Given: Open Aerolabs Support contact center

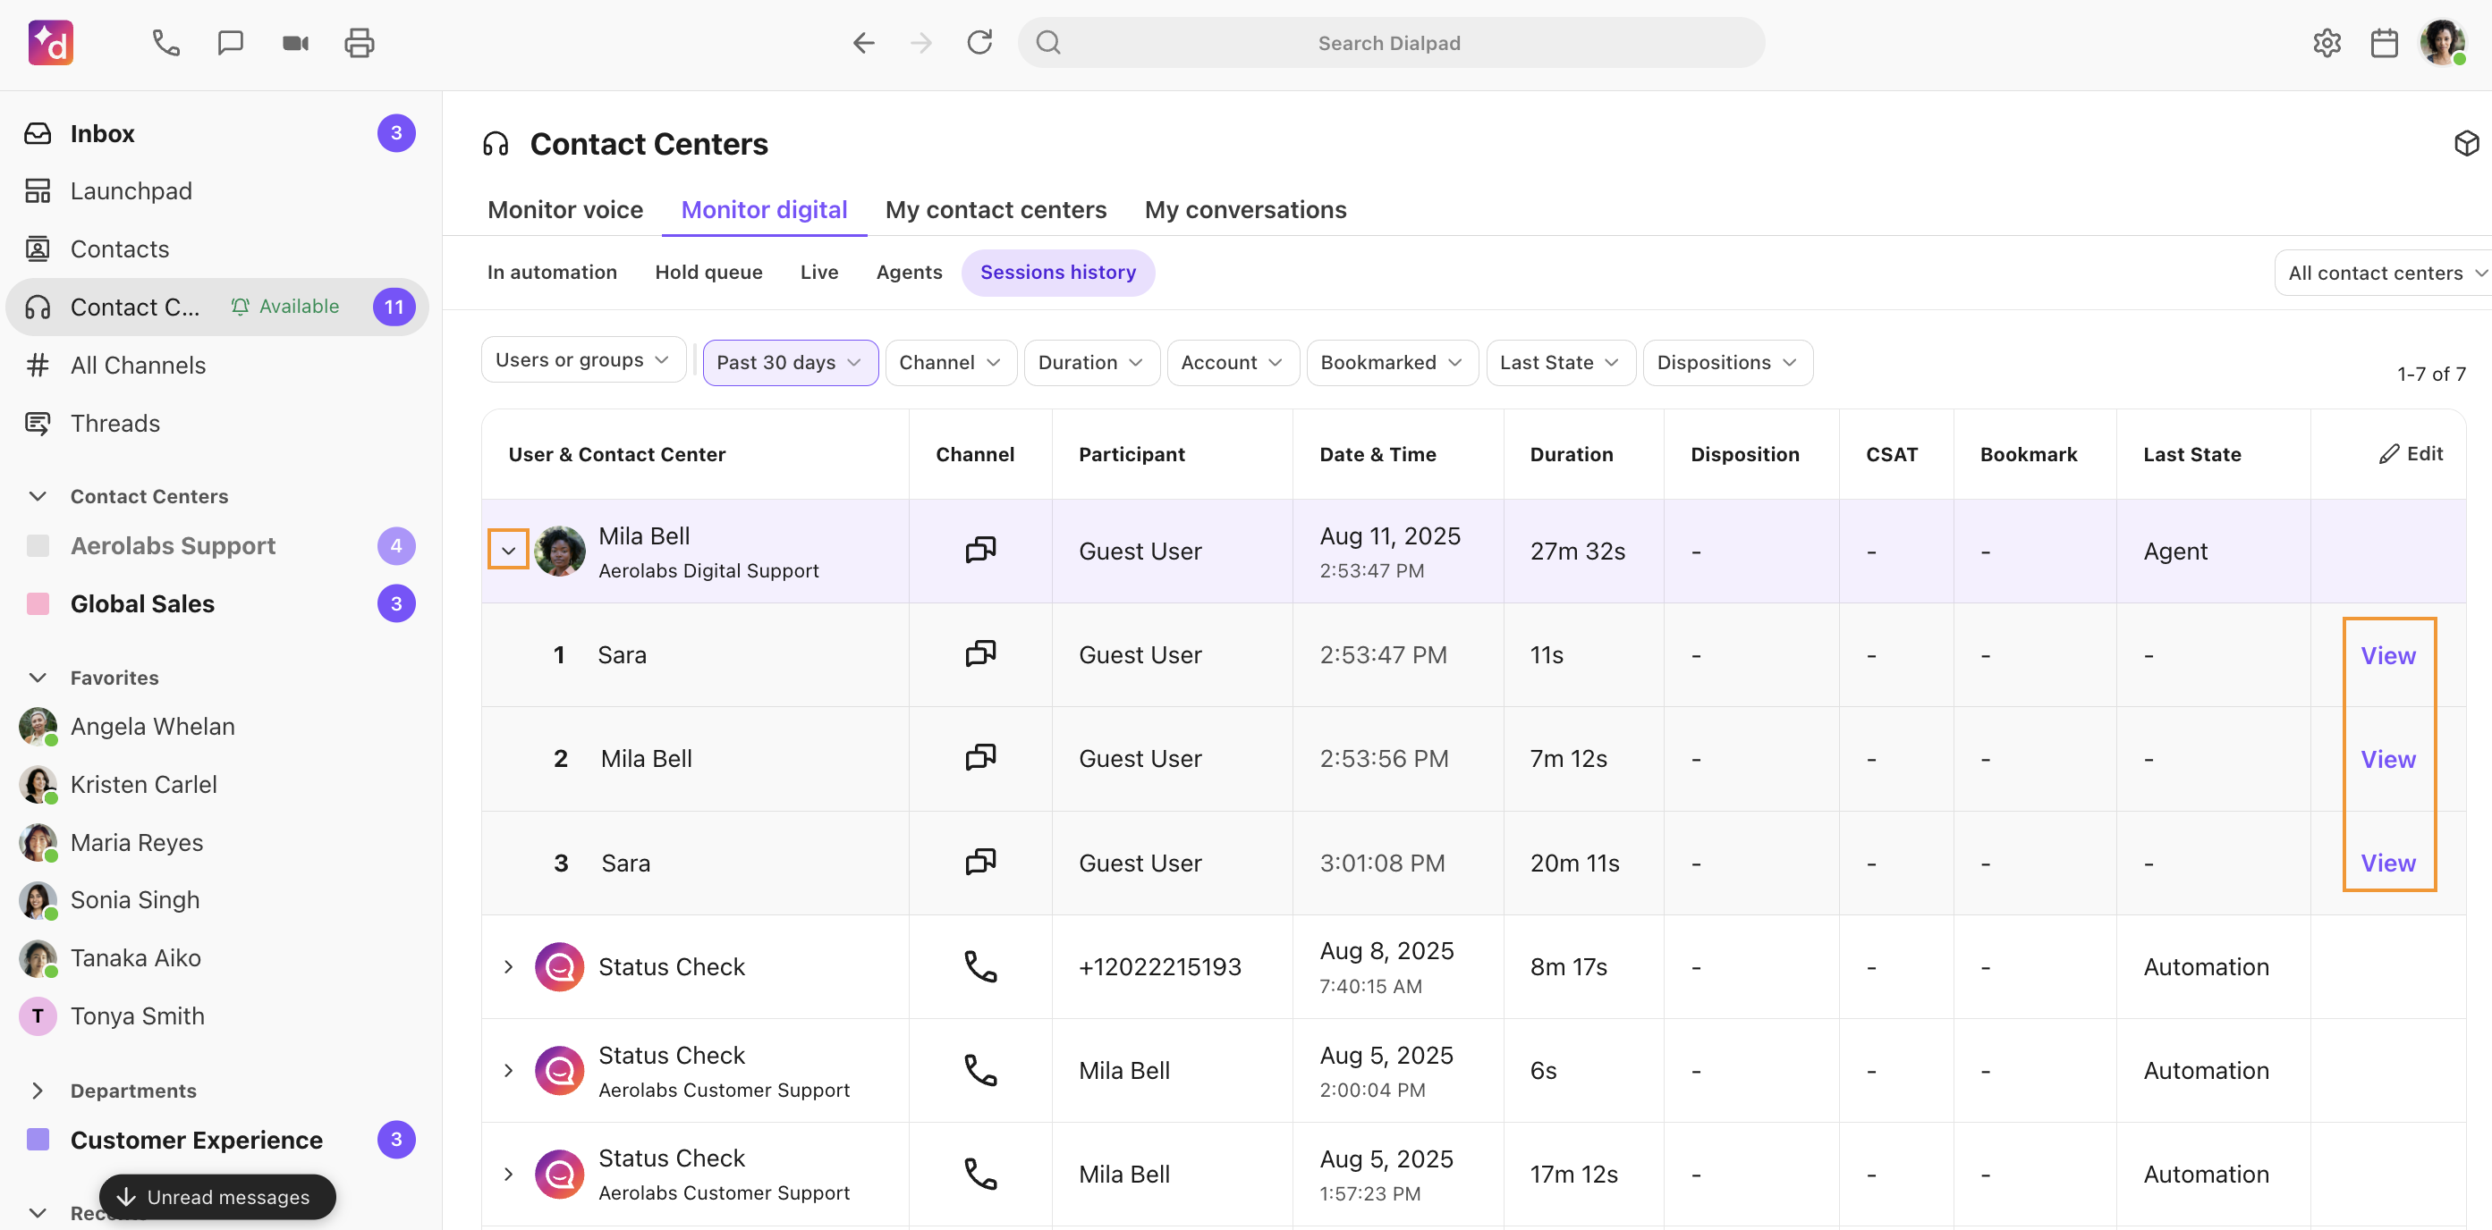Looking at the screenshot, I should [x=217, y=546].
